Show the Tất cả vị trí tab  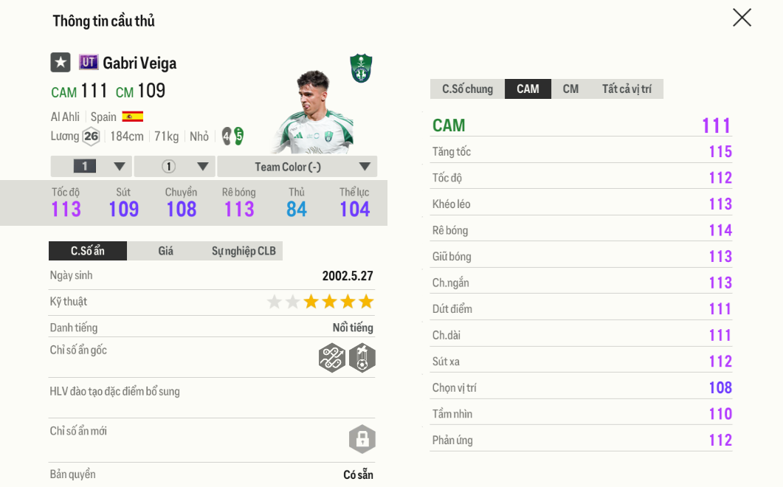click(627, 89)
